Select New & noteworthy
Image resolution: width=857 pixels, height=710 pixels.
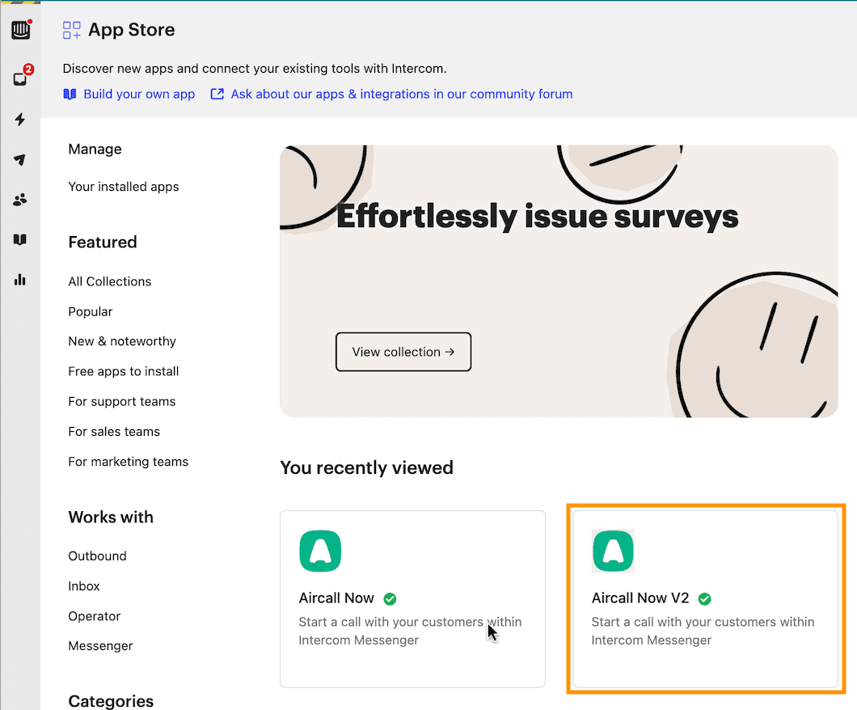click(122, 341)
